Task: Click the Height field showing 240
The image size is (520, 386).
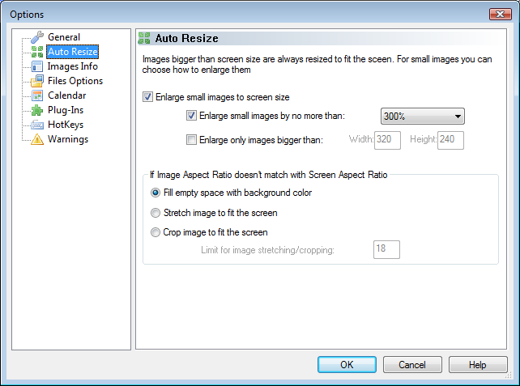Action: point(450,140)
